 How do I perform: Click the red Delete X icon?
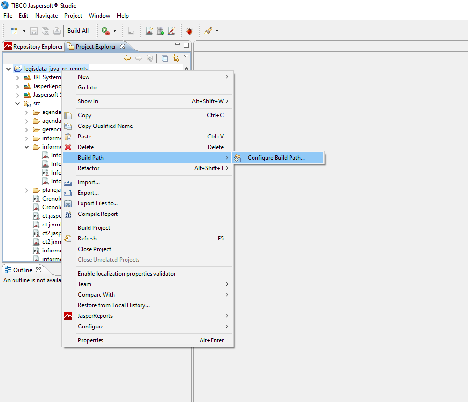pyautogui.click(x=68, y=147)
